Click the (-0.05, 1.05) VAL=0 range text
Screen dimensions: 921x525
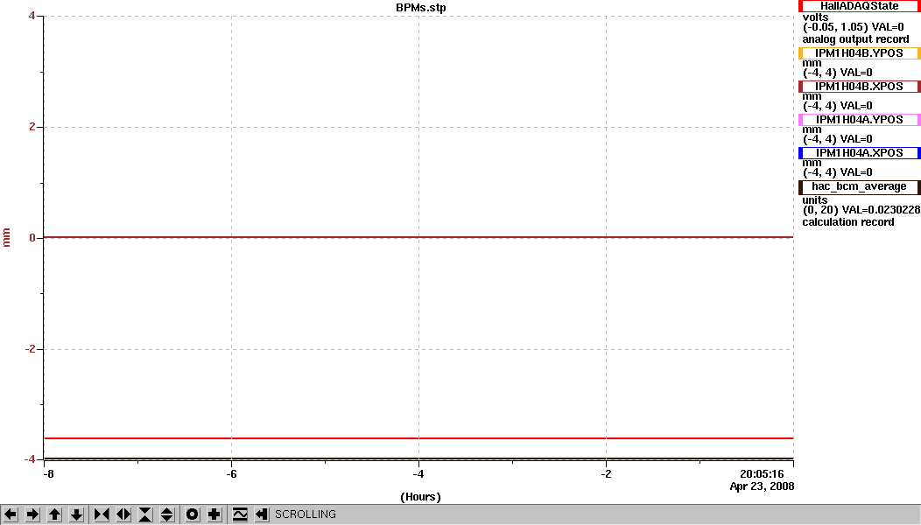854,27
